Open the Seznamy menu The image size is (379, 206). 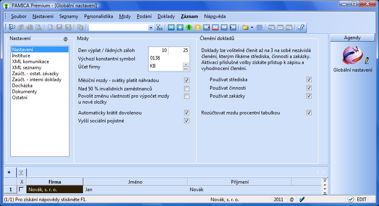[69, 16]
